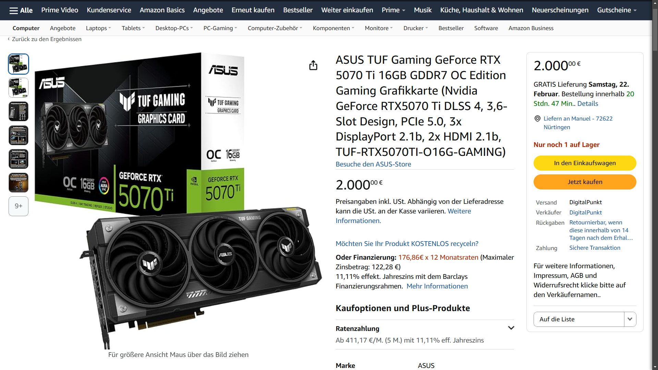Select the second product thumbnail

coord(19,88)
